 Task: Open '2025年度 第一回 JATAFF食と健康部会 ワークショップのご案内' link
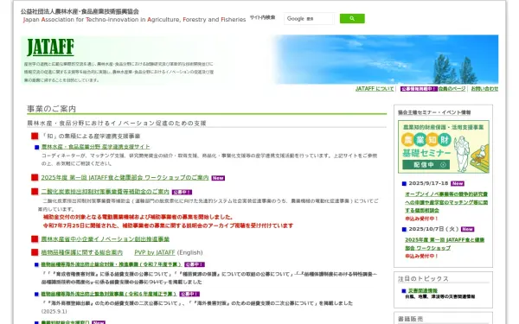125,177
